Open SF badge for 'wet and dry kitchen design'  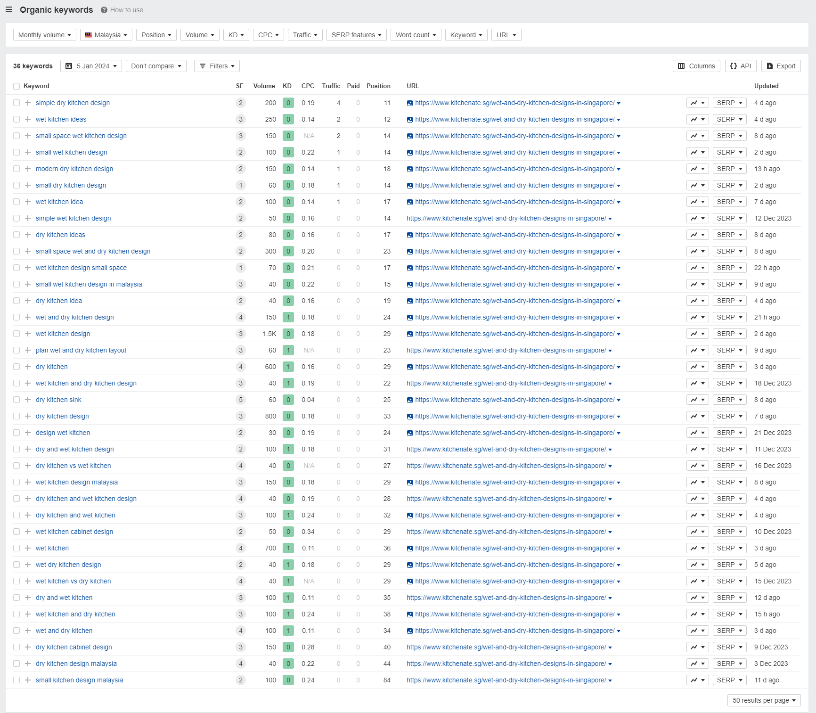click(241, 317)
